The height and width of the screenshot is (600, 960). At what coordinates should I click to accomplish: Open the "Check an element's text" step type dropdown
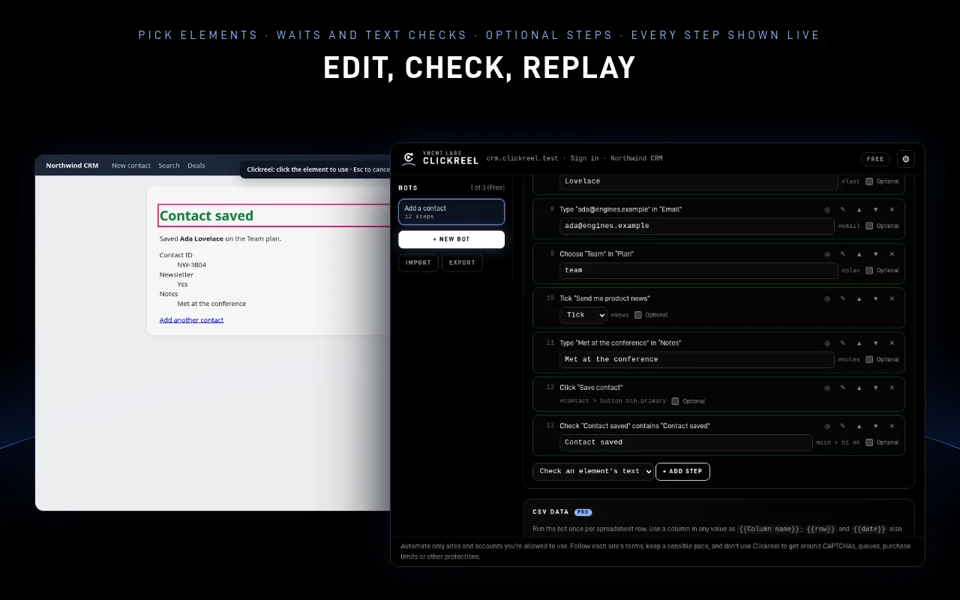(592, 471)
